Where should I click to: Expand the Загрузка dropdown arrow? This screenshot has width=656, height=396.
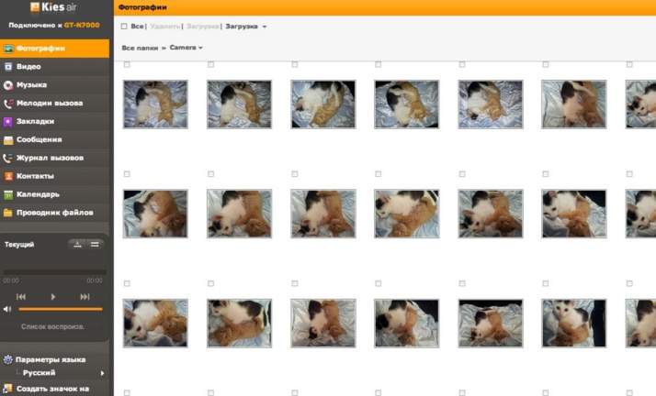(x=265, y=27)
